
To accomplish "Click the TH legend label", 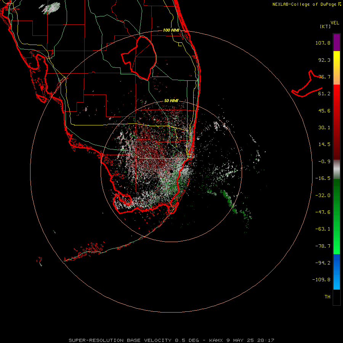I will (327, 297).
